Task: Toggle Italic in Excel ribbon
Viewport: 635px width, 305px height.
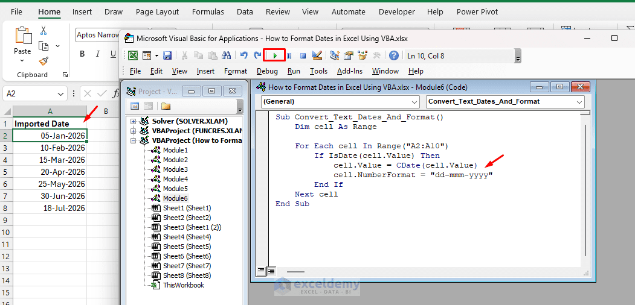Action: click(98, 54)
